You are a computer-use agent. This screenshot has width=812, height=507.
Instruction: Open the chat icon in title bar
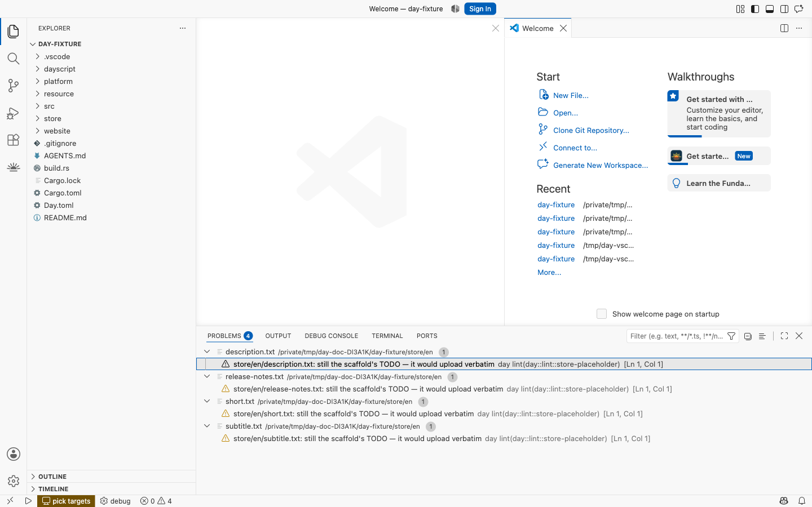[799, 9]
